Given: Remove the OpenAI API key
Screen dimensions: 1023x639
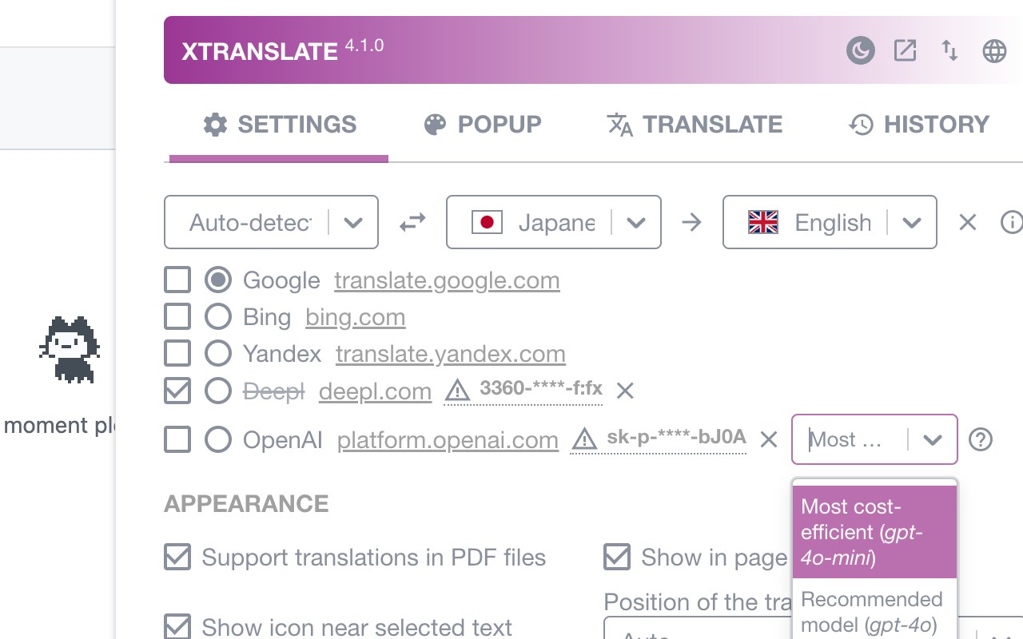Looking at the screenshot, I should click(768, 439).
